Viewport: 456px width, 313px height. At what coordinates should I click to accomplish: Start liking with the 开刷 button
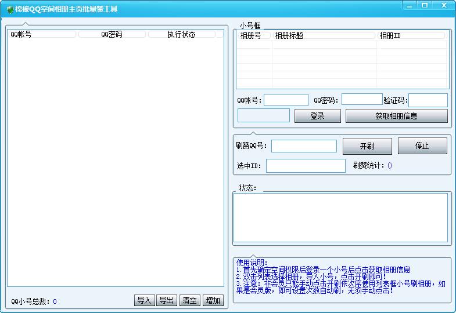(367, 146)
